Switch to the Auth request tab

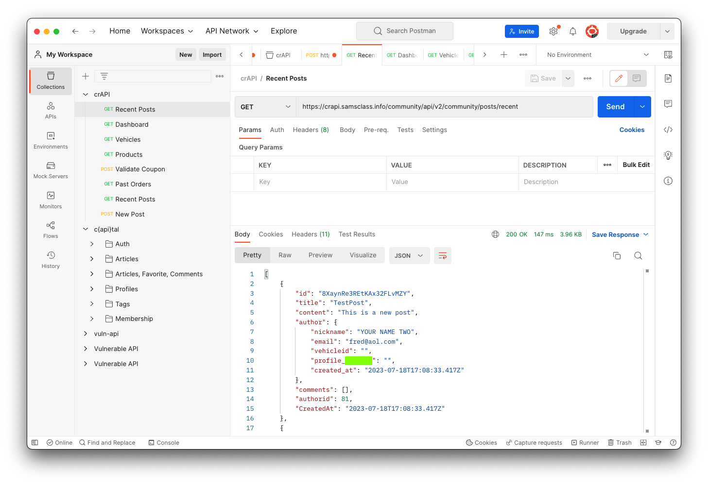277,130
